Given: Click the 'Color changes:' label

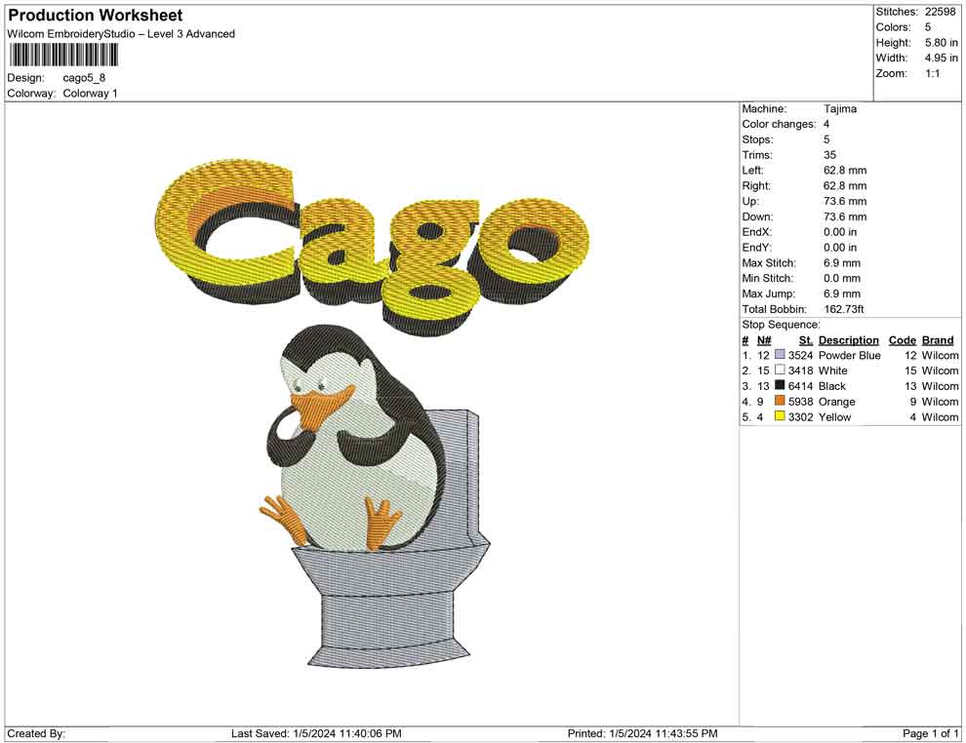Looking at the screenshot, I should [x=779, y=125].
